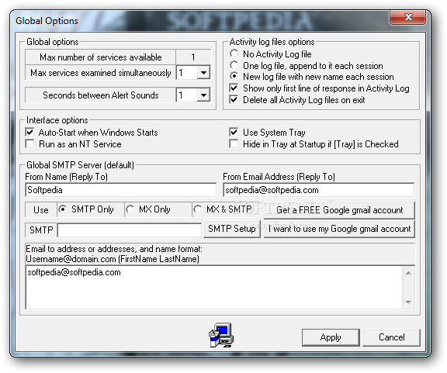The image size is (447, 373).
Task: Click scroll down arrow in address list
Action: tap(408, 302)
